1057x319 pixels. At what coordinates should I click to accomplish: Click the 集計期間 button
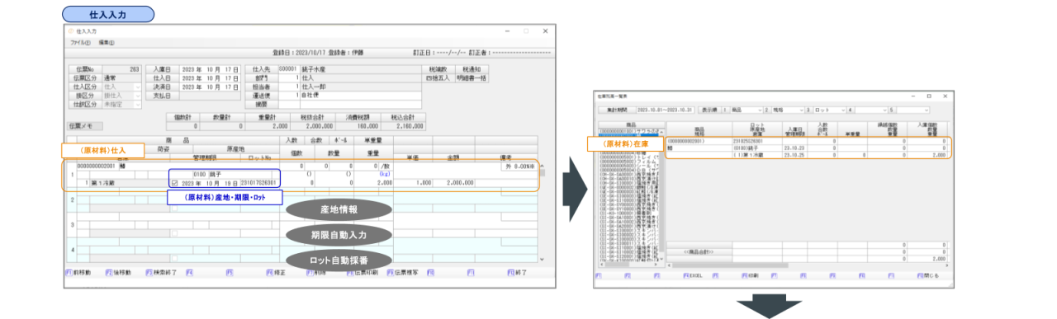tap(619, 110)
